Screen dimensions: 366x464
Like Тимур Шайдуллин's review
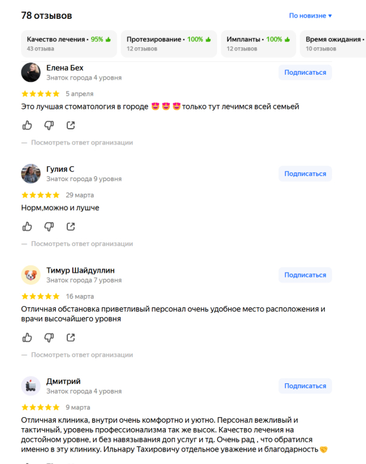point(27,337)
